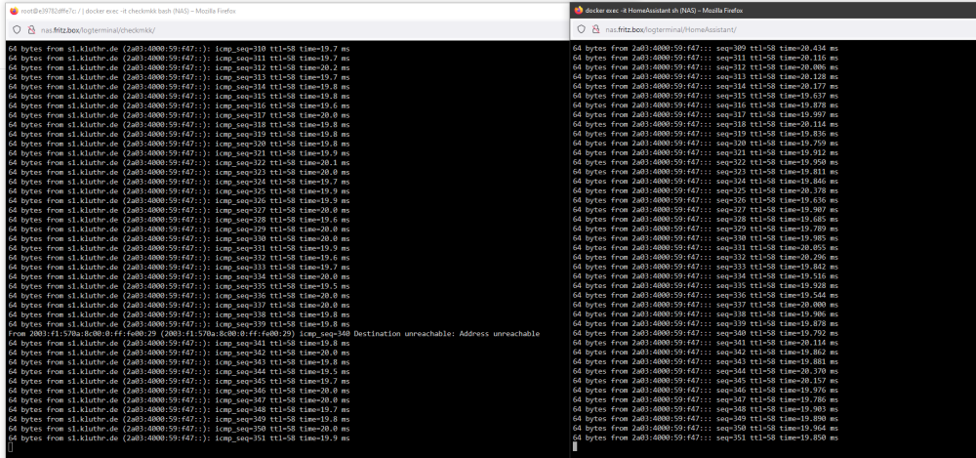Select checkmkk line icmp_seq=322 time=20.1 ms
This screenshot has height=458, width=976.
tap(179, 162)
